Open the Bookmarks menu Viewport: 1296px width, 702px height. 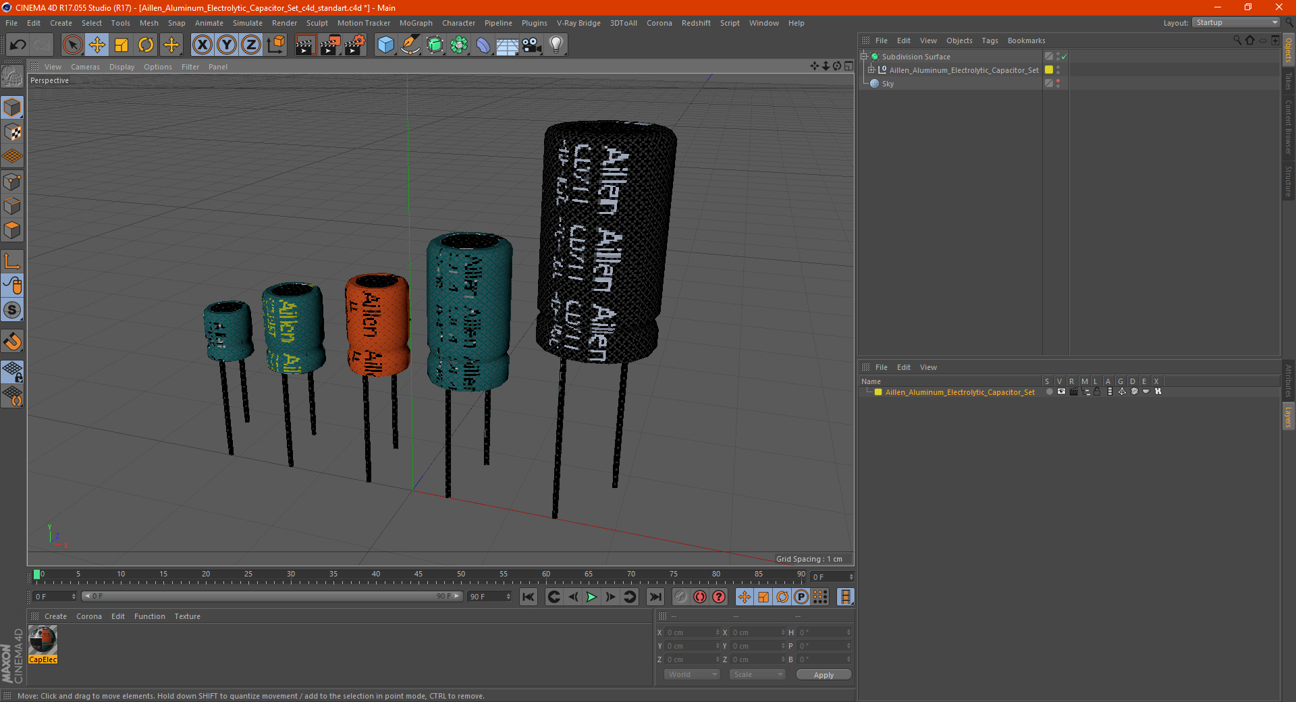pos(1026,40)
